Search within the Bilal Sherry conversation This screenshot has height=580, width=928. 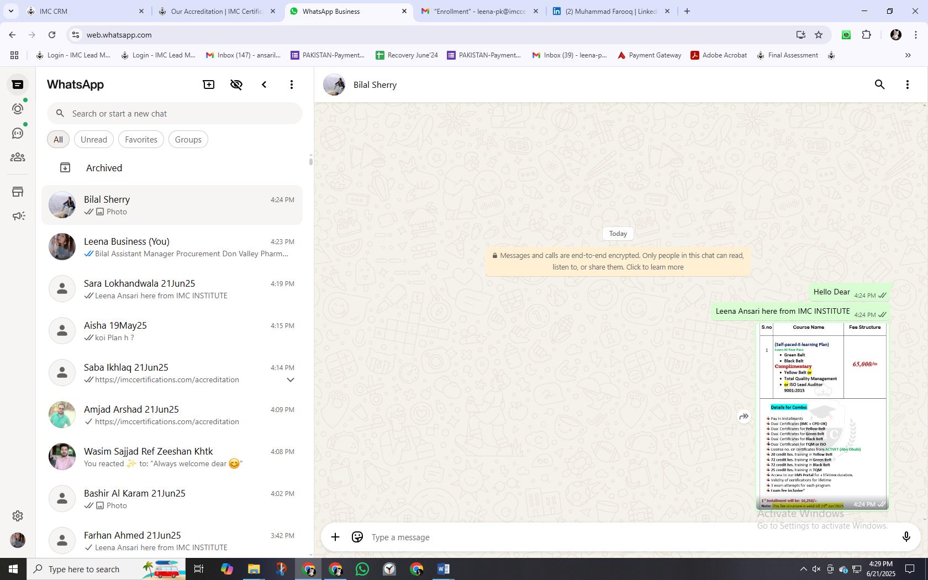(x=880, y=85)
